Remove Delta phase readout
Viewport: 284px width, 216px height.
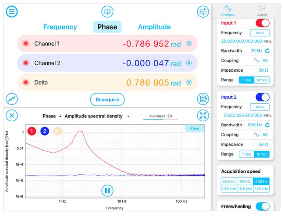pos(189,82)
